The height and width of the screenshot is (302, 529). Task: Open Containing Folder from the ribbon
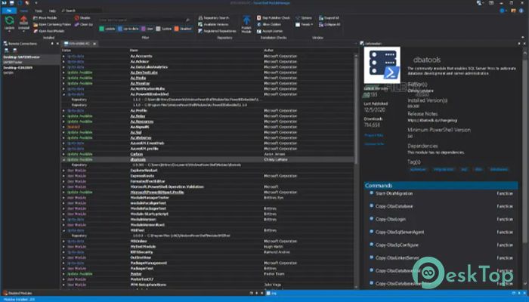(52, 24)
